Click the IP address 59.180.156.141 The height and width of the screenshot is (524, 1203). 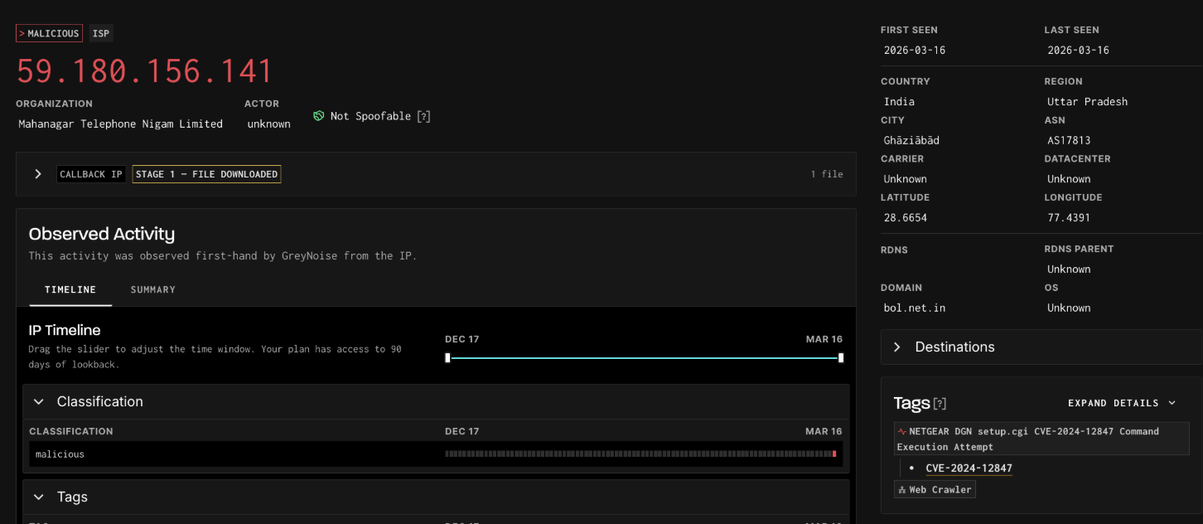tap(145, 71)
